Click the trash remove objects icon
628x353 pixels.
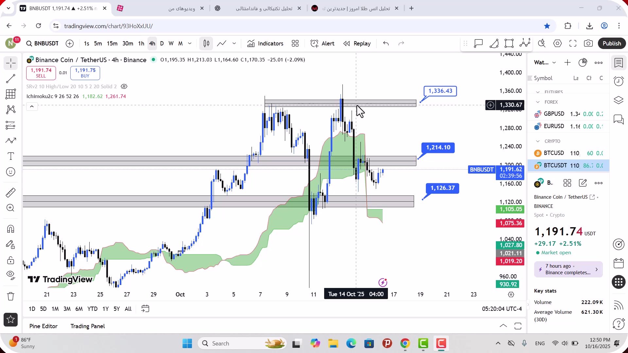11,296
